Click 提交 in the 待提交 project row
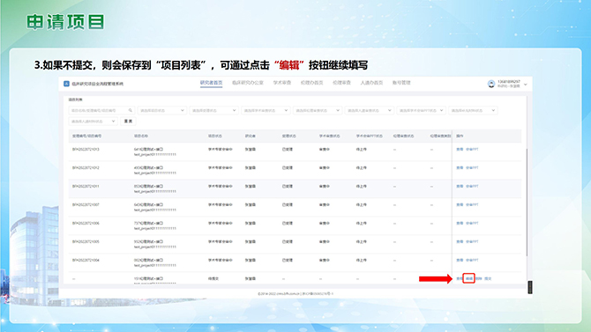The height and width of the screenshot is (332, 591). 488,278
